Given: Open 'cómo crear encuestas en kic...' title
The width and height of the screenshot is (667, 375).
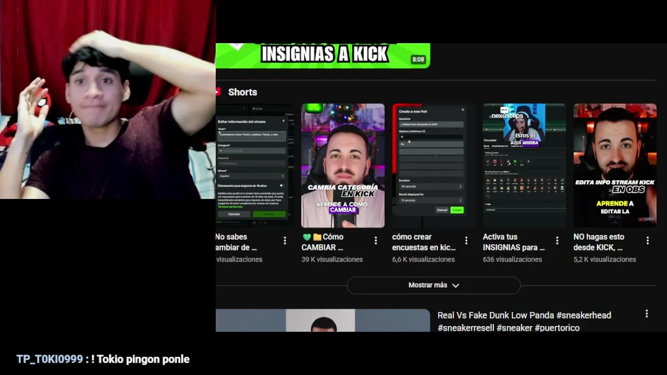Looking at the screenshot, I should point(424,242).
